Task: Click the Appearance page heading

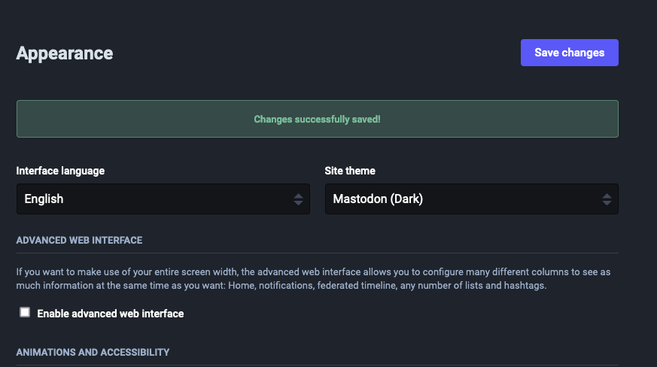Action: tap(65, 53)
